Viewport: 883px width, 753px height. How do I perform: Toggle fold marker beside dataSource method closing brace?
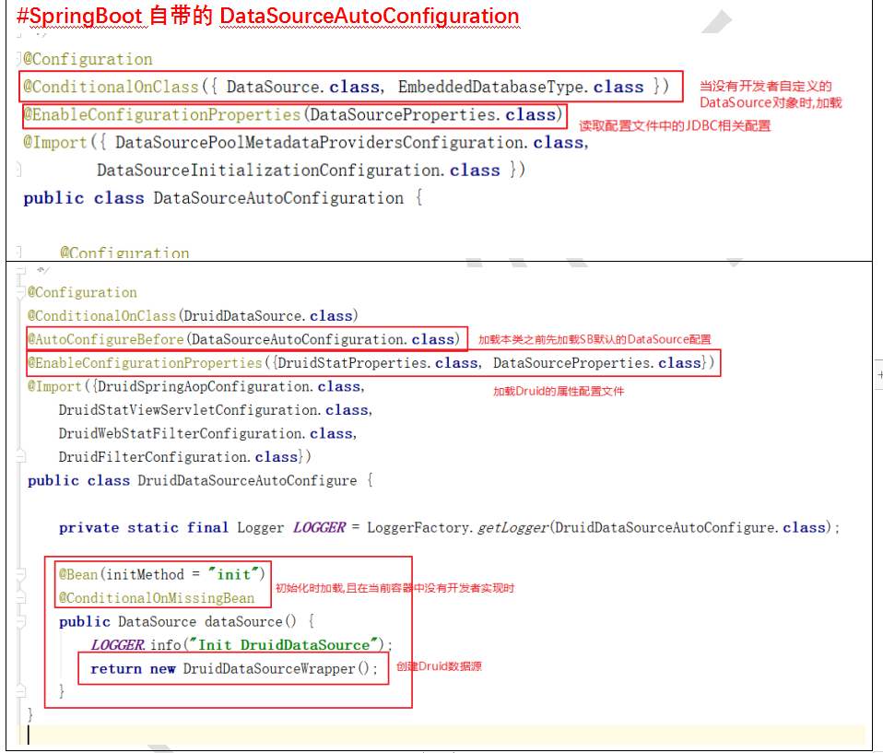tap(21, 691)
